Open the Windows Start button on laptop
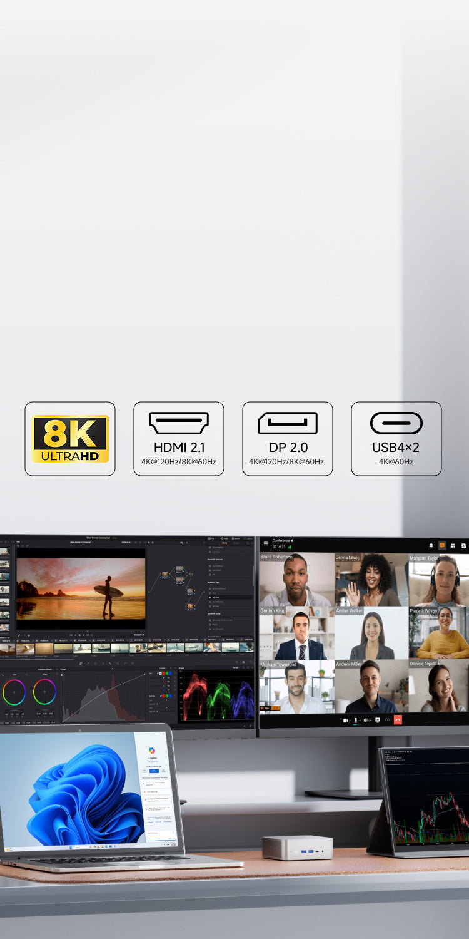This screenshot has width=469, height=939. click(71, 847)
